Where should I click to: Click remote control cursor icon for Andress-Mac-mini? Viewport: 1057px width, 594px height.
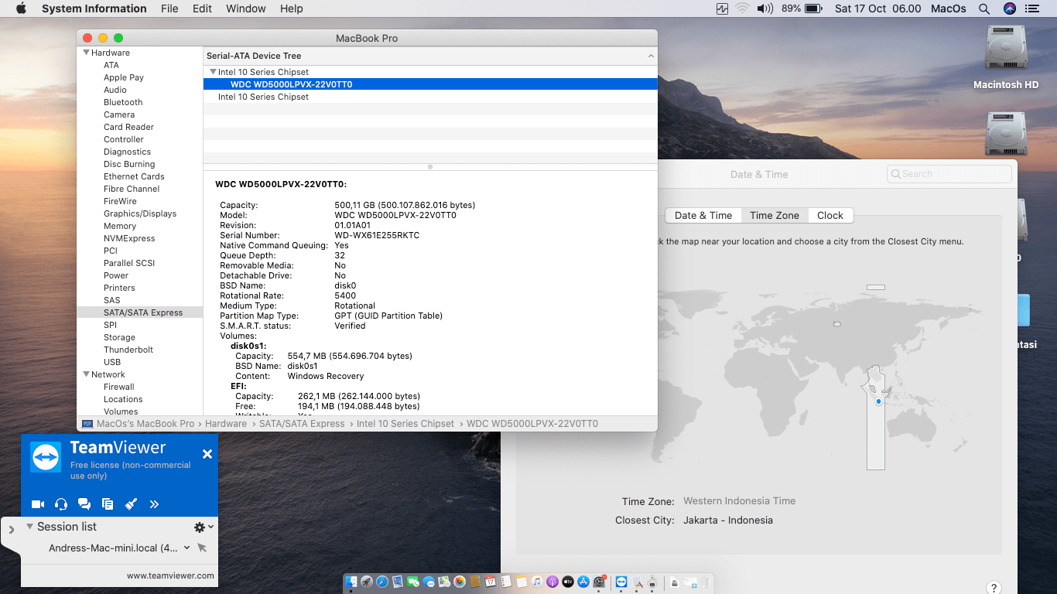tap(202, 548)
